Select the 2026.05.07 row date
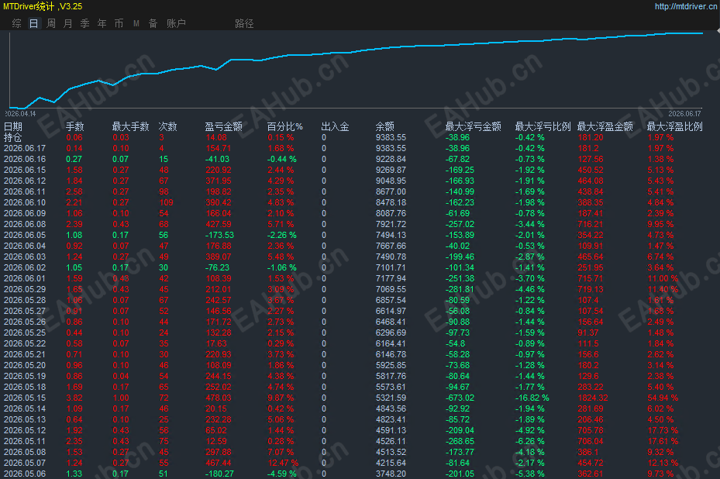Screen dimensions: 720x479 click(x=25, y=463)
